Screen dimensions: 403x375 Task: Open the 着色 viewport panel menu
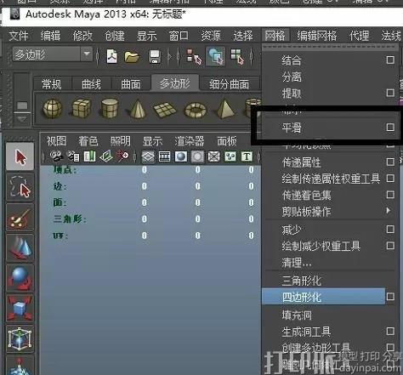88,141
